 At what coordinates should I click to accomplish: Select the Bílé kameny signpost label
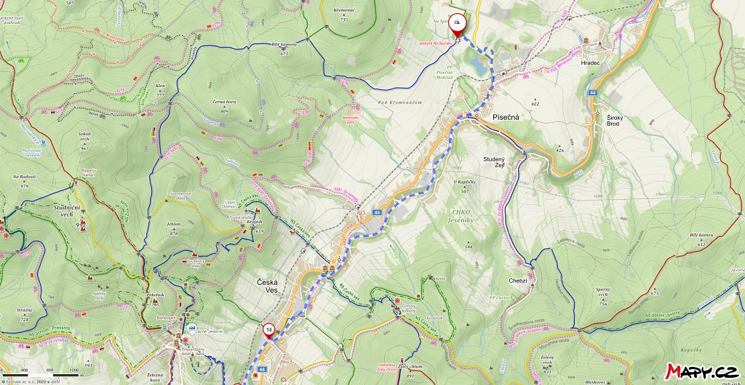284,44
